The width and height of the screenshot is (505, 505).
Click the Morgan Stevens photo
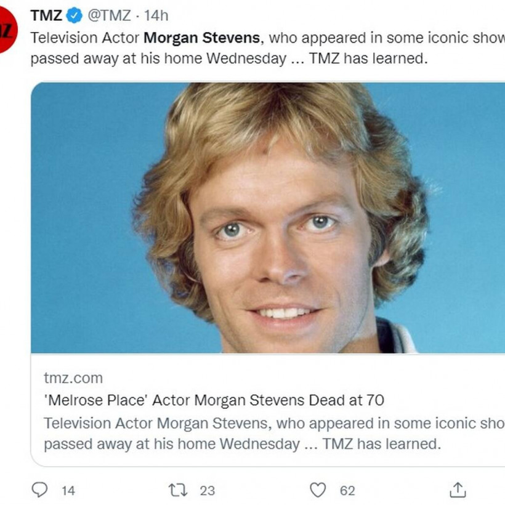[268, 219]
